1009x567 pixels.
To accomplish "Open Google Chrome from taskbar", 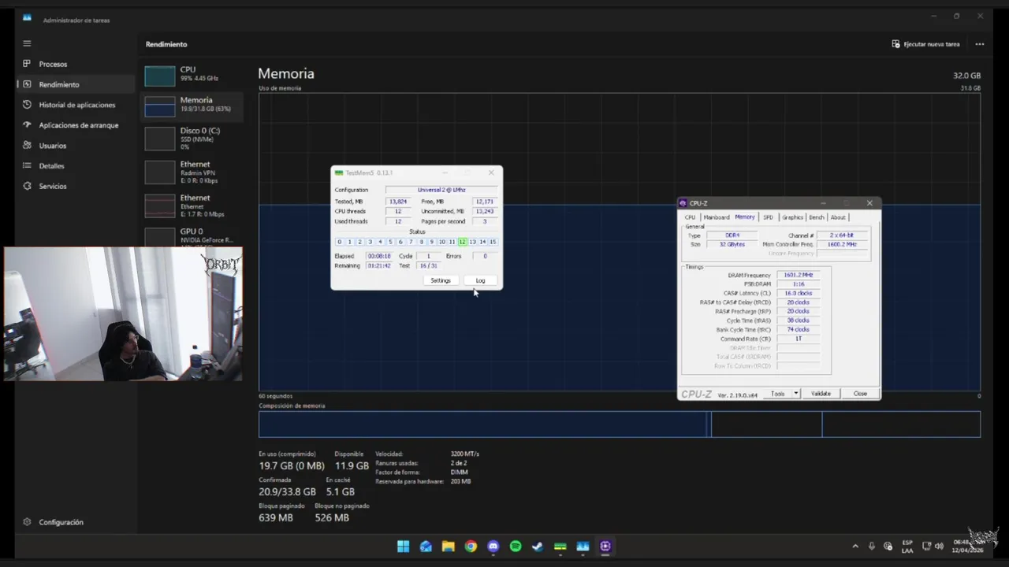I will [x=471, y=547].
